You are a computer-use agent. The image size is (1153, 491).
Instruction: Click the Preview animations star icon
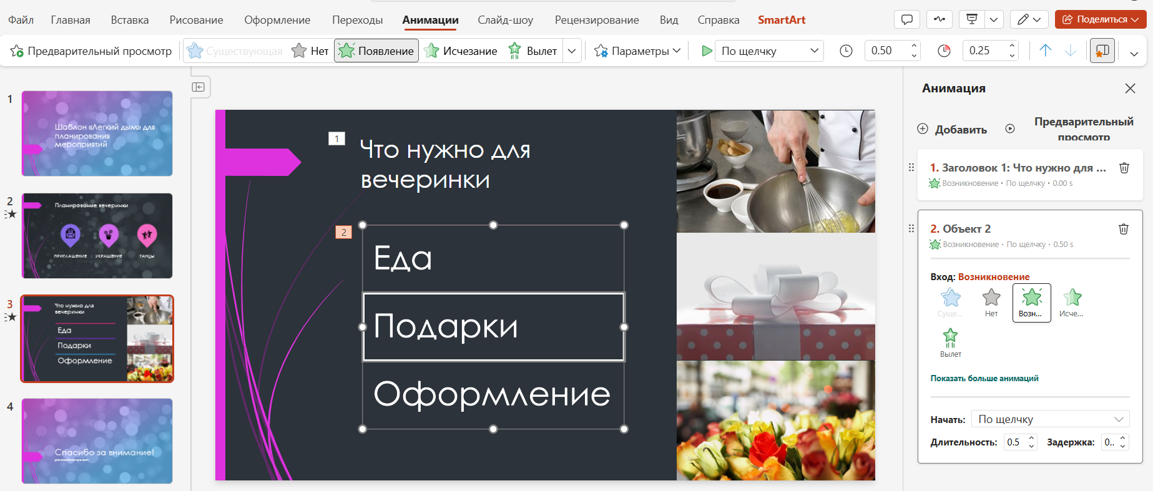[x=17, y=51]
